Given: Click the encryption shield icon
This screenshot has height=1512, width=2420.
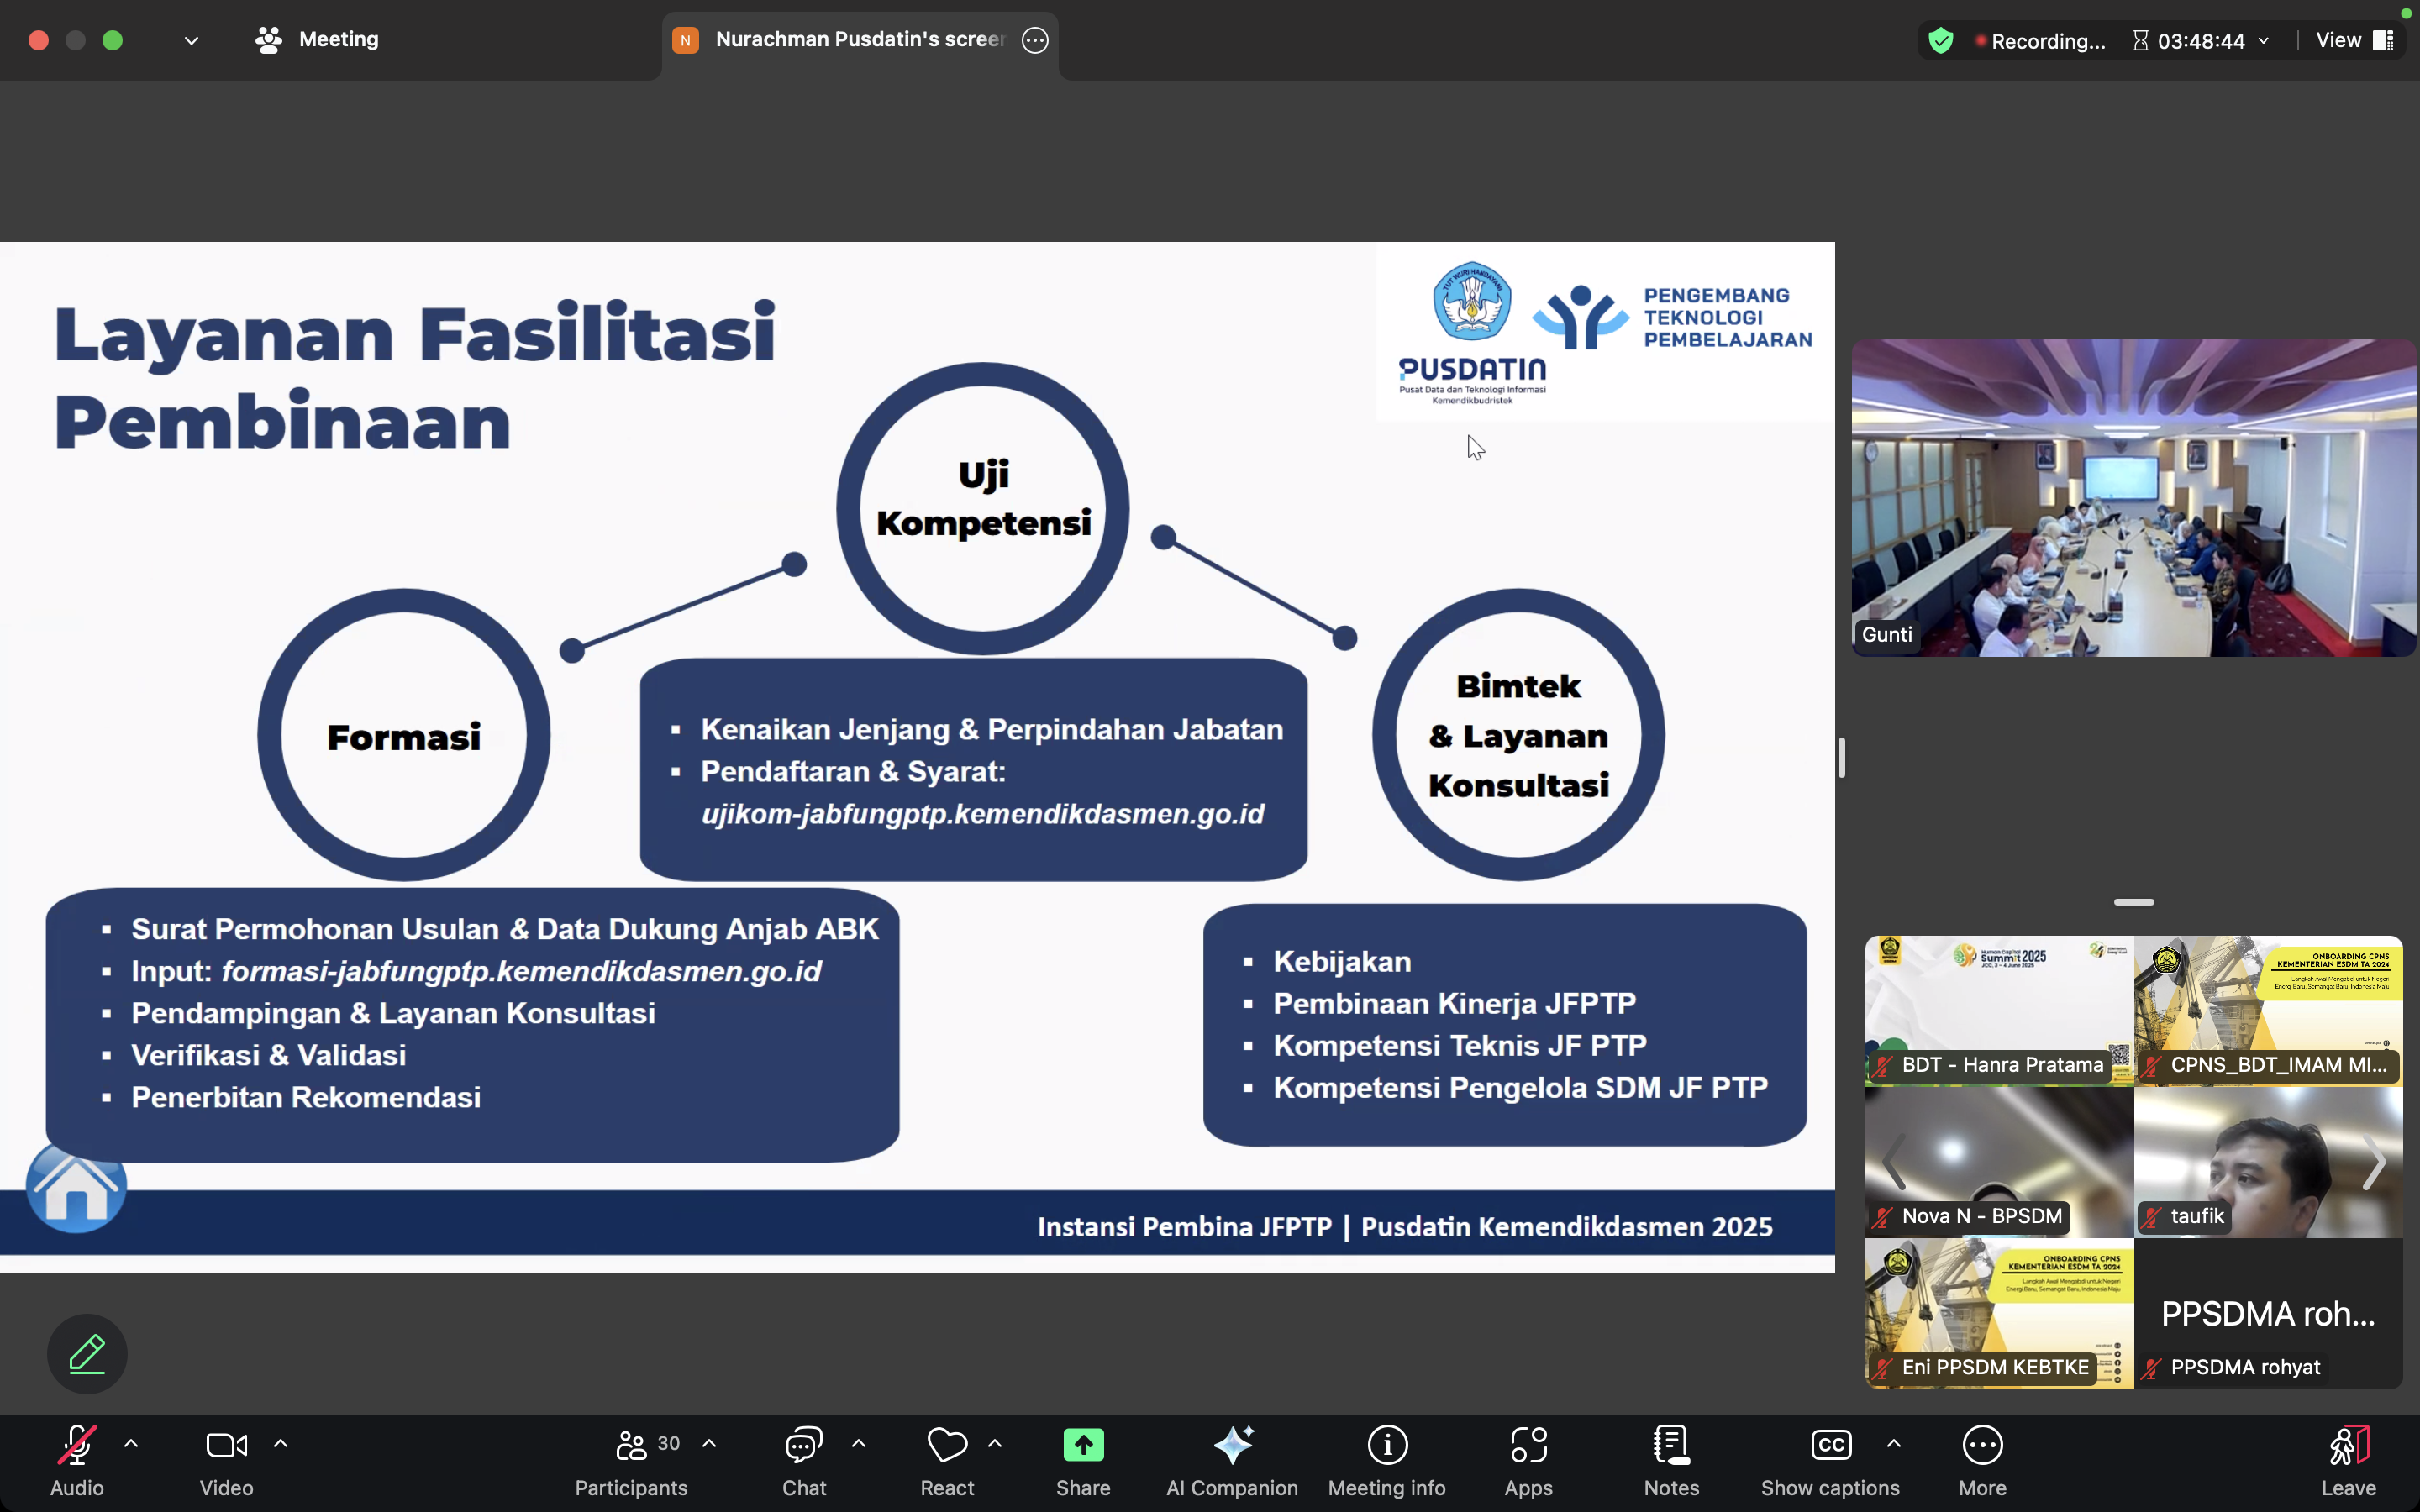Looking at the screenshot, I should click(1941, 40).
